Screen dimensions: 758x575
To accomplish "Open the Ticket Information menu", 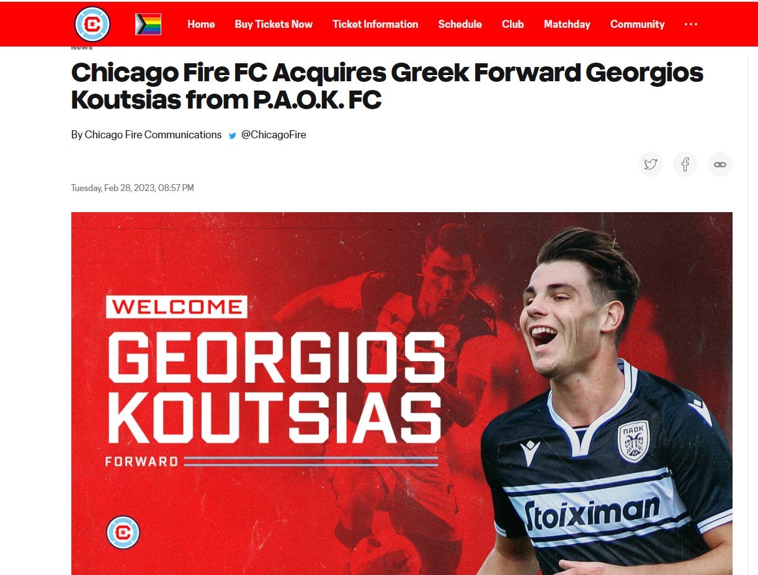I will pos(375,24).
